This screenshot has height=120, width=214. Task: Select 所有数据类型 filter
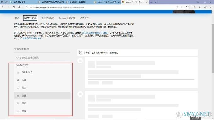[x=22, y=65]
